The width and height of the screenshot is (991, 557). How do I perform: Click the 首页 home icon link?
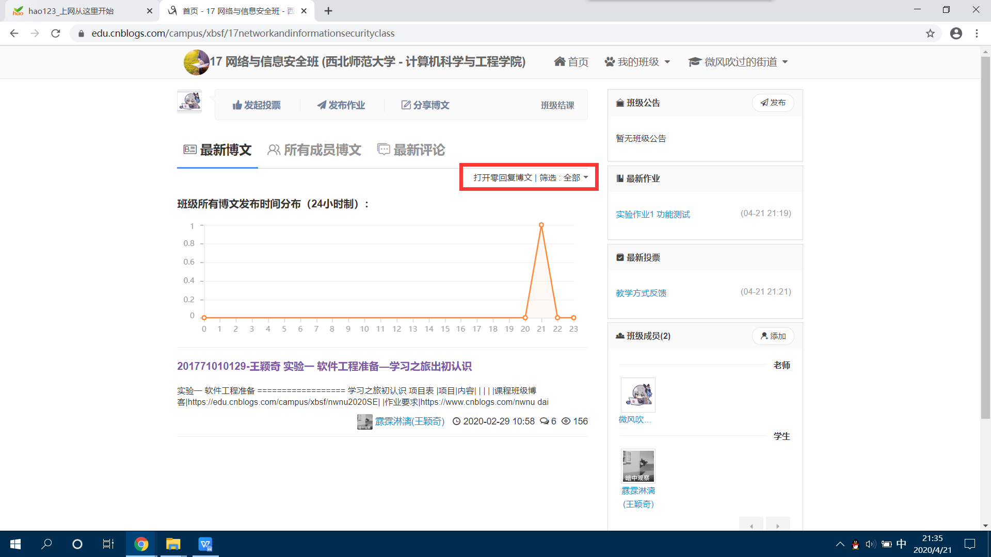(571, 62)
